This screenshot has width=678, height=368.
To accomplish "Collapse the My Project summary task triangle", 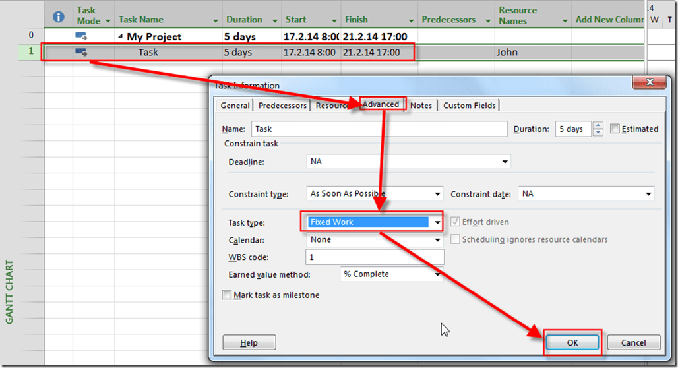I will click(x=121, y=37).
